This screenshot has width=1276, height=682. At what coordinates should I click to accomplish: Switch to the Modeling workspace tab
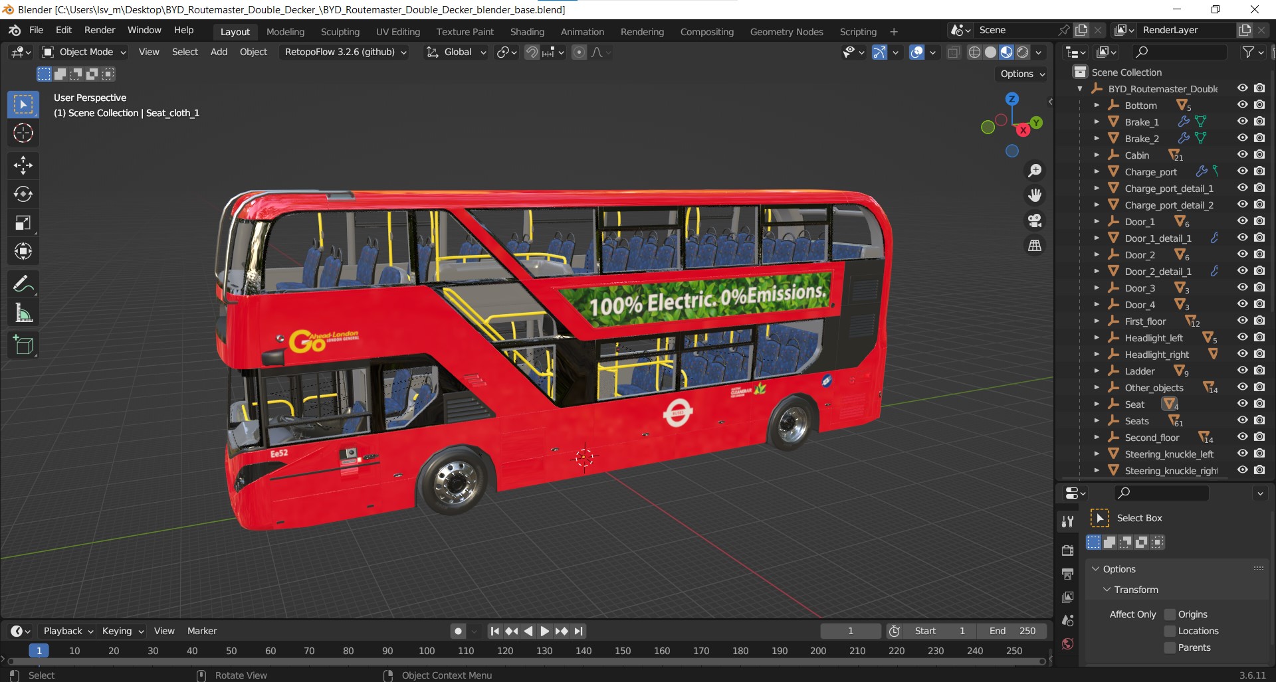(x=285, y=32)
